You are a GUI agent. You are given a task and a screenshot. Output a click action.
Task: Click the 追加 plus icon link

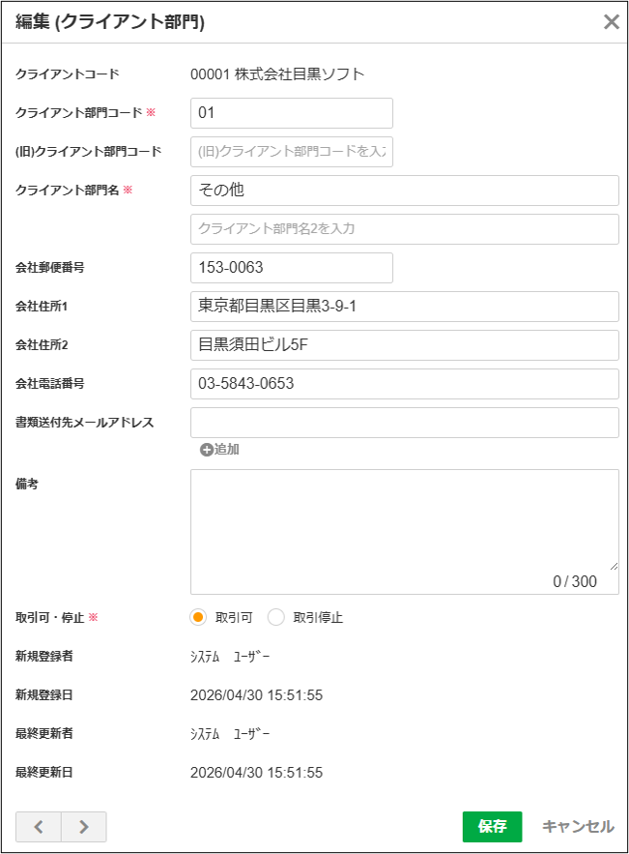[220, 450]
